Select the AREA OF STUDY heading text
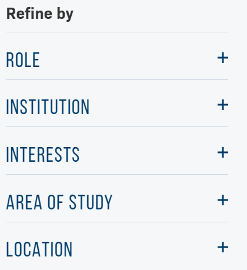247x270 pixels. [x=59, y=202]
